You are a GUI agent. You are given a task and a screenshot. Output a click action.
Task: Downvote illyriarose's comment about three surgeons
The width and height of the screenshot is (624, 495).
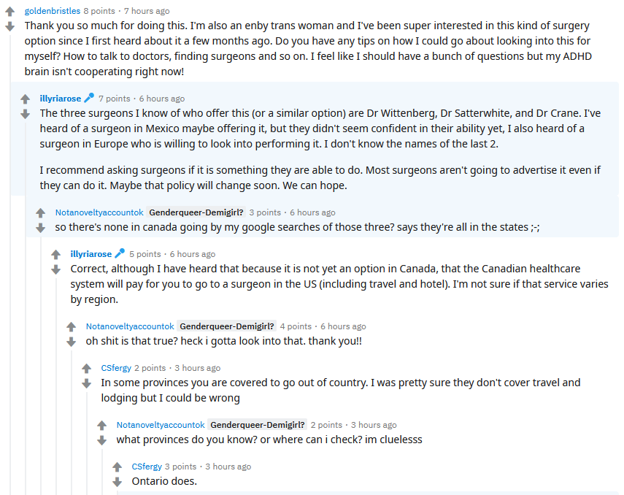[26, 114]
